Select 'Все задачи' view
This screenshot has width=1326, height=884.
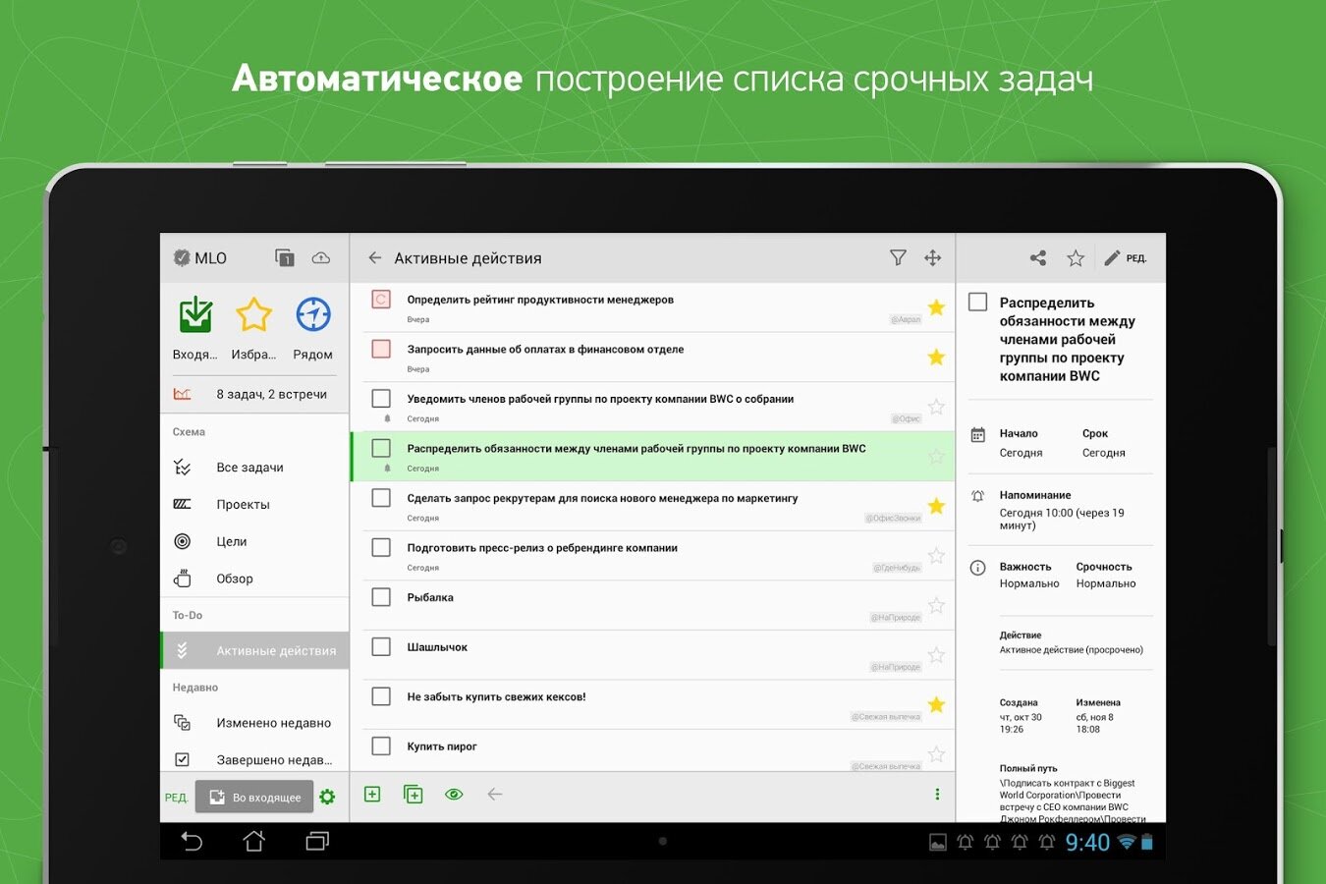pyautogui.click(x=254, y=468)
